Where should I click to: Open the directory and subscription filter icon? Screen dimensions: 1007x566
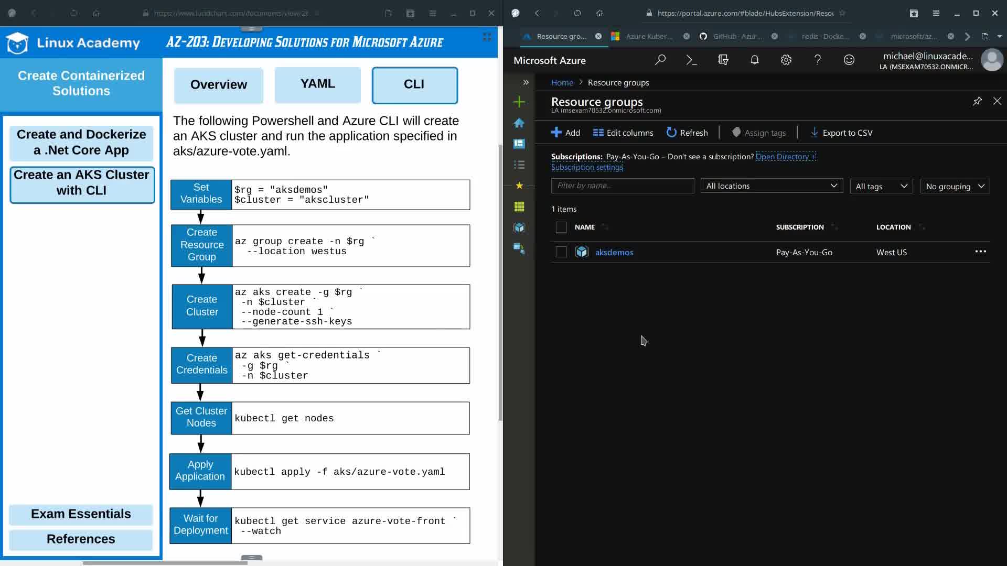coord(723,60)
